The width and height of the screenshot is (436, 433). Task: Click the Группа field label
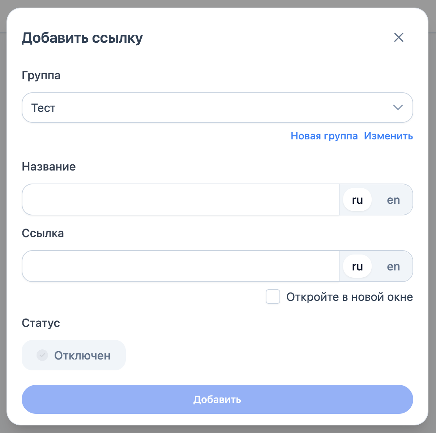tap(41, 75)
